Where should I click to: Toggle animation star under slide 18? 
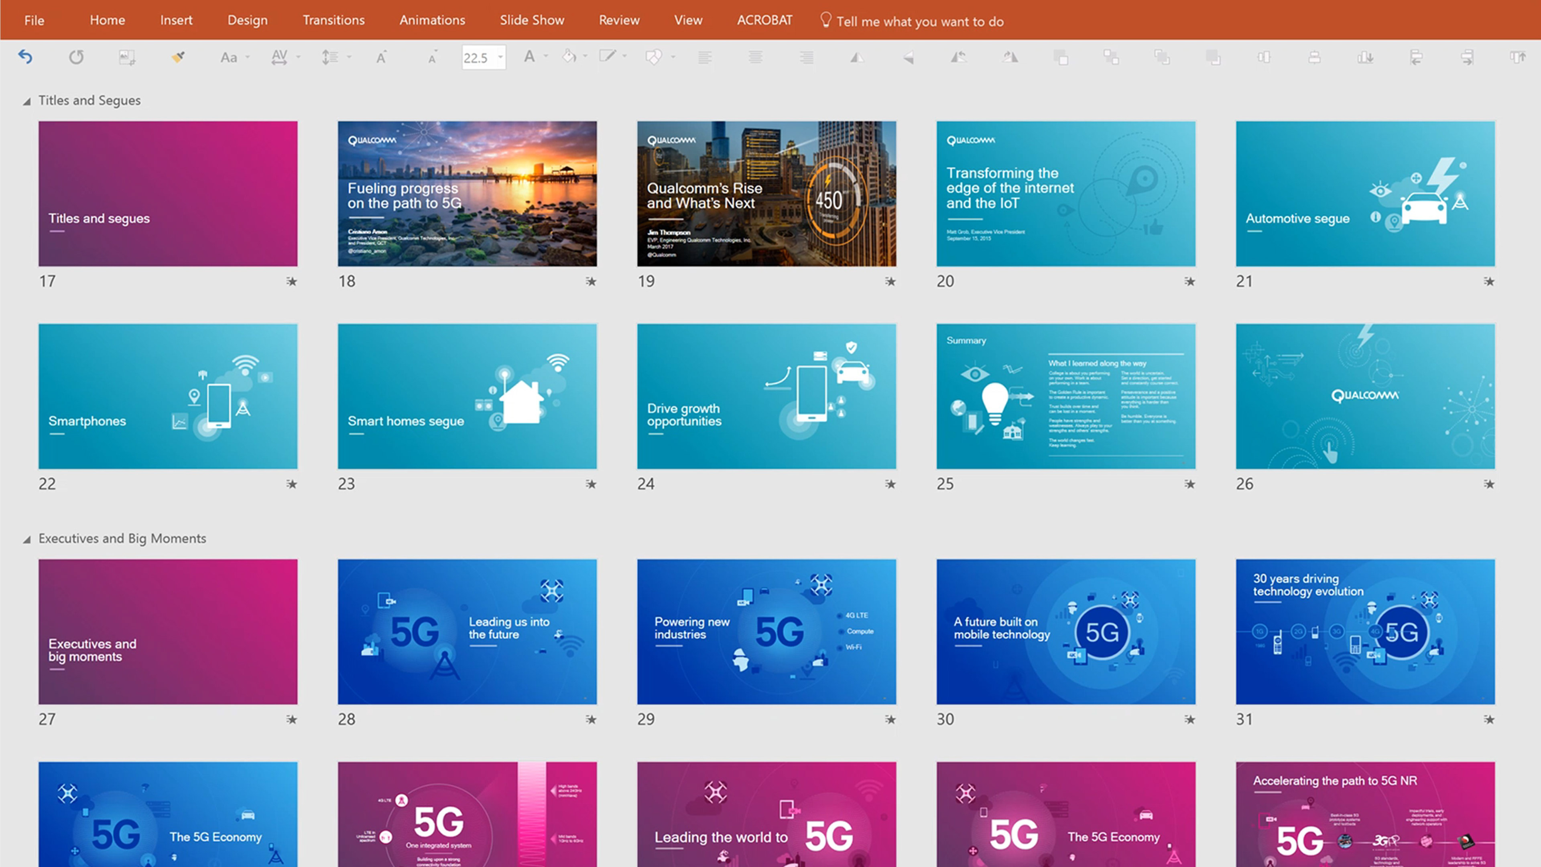tap(590, 281)
